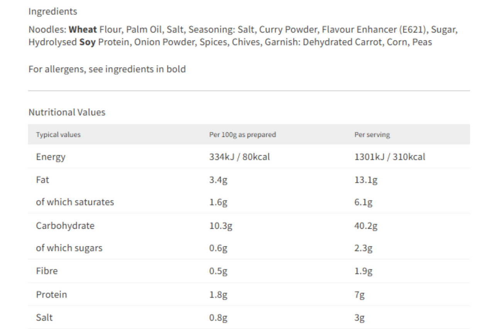Select the Carbohydrate row label
The image size is (494, 329).
coord(65,226)
